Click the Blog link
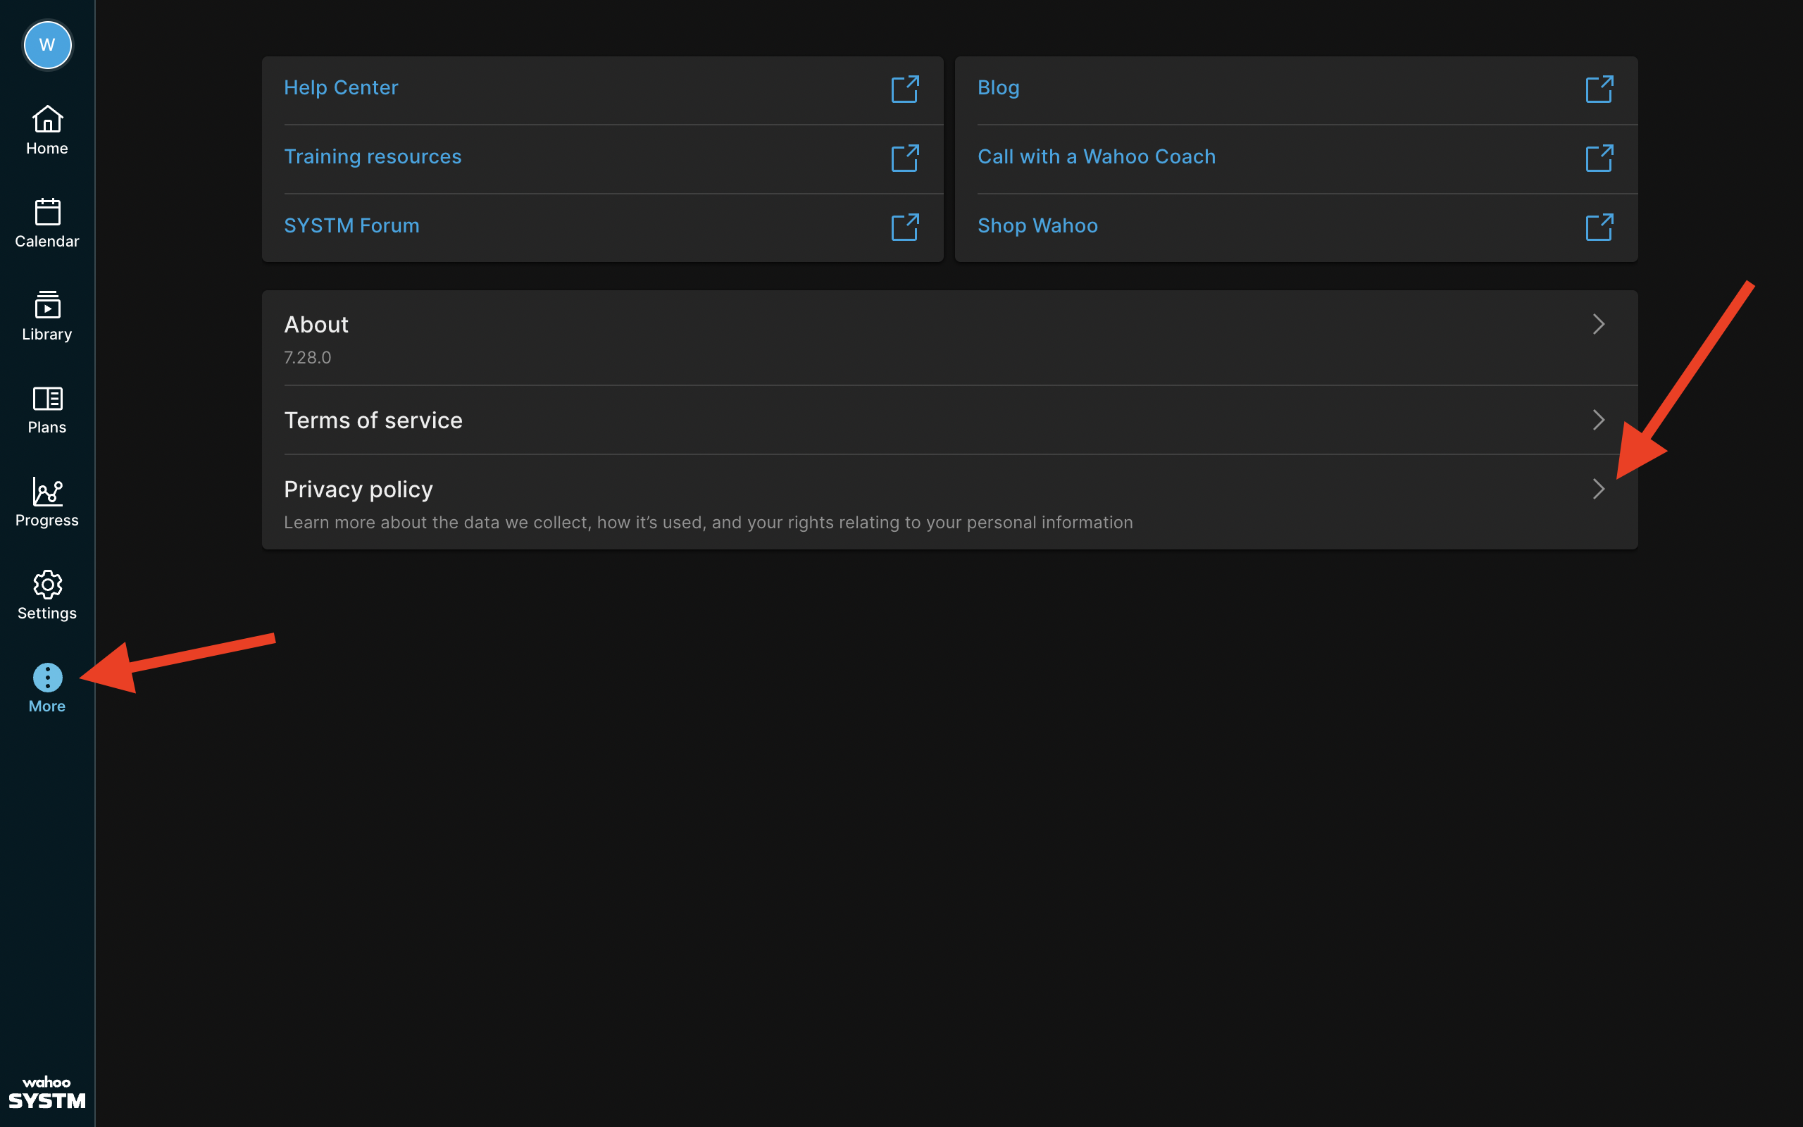The image size is (1803, 1127). tap(999, 88)
